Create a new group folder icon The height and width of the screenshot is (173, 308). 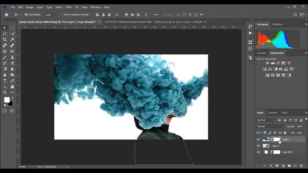(289, 166)
